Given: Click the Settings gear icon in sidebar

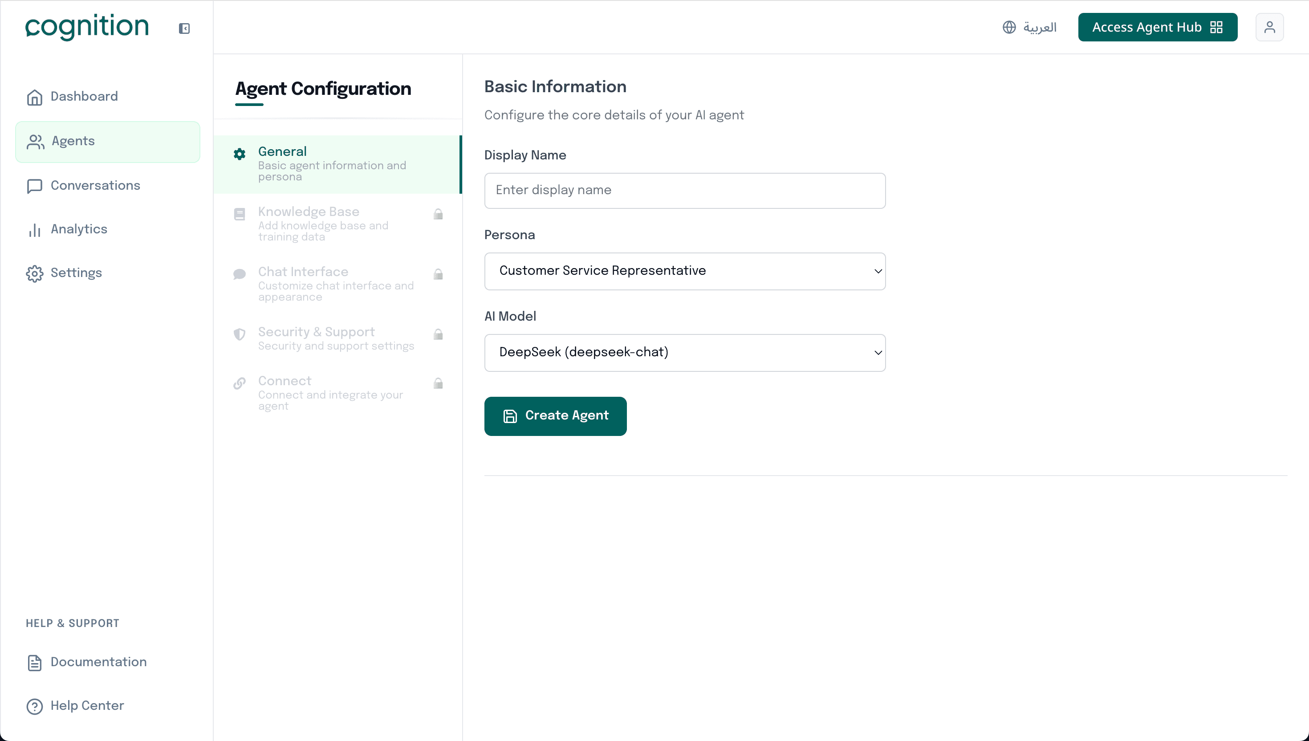Looking at the screenshot, I should click(35, 273).
